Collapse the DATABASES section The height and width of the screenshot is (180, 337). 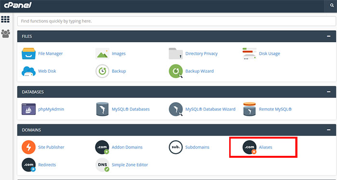tap(329, 92)
